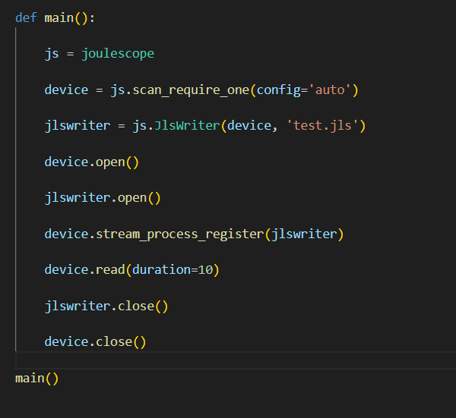
Task: Click the 'jlswriter.close()' line
Action: click(106, 306)
